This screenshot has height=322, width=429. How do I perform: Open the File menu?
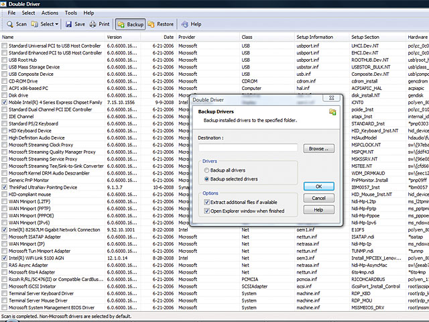(11, 13)
